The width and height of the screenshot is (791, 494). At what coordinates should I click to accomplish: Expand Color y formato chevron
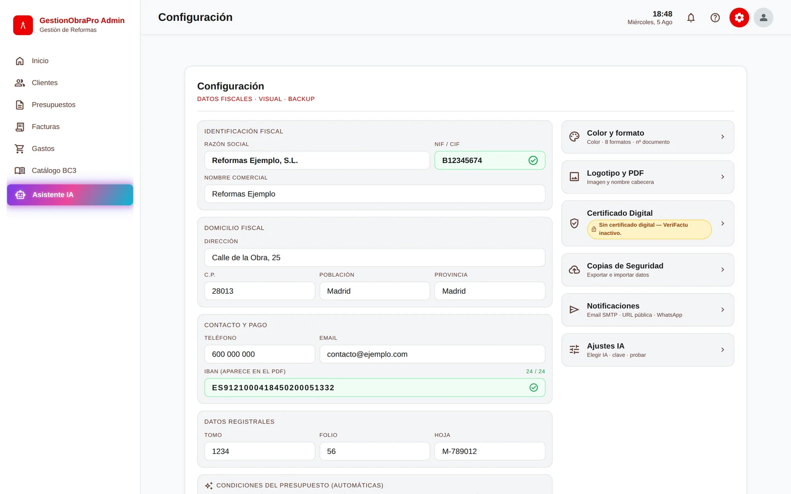click(723, 137)
